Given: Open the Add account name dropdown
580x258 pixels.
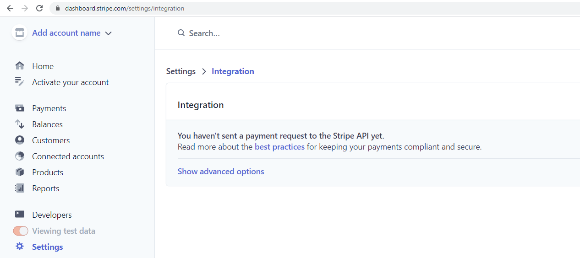Looking at the screenshot, I should [x=72, y=33].
